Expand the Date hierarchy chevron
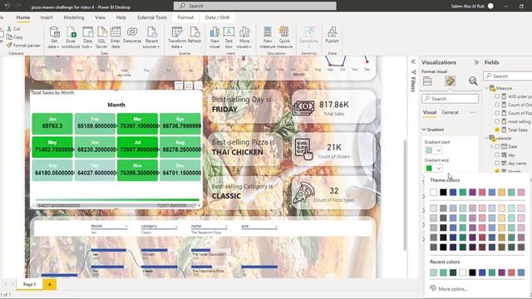 [x=491, y=146]
